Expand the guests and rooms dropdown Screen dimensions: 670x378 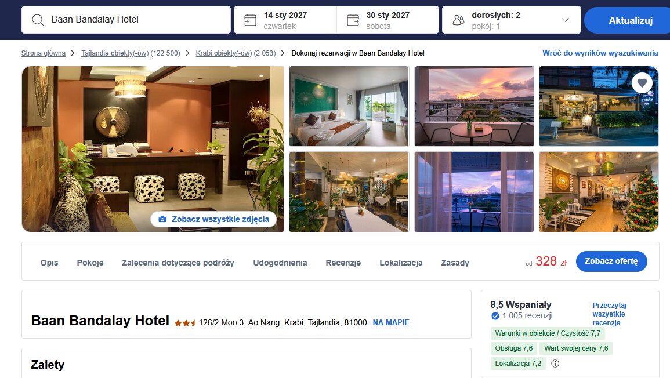tap(565, 20)
